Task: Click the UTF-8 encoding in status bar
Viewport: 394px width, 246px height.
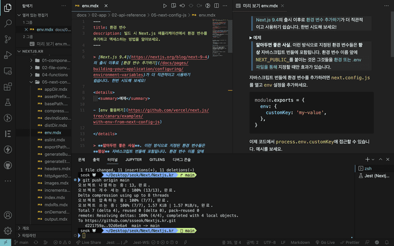Action: [x=269, y=243]
